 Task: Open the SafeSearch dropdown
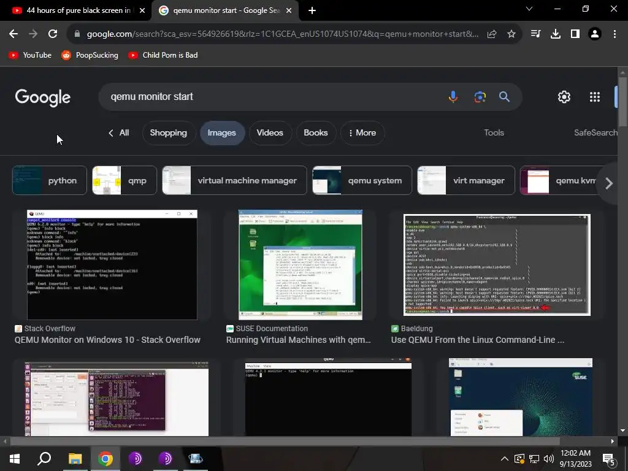click(x=595, y=132)
